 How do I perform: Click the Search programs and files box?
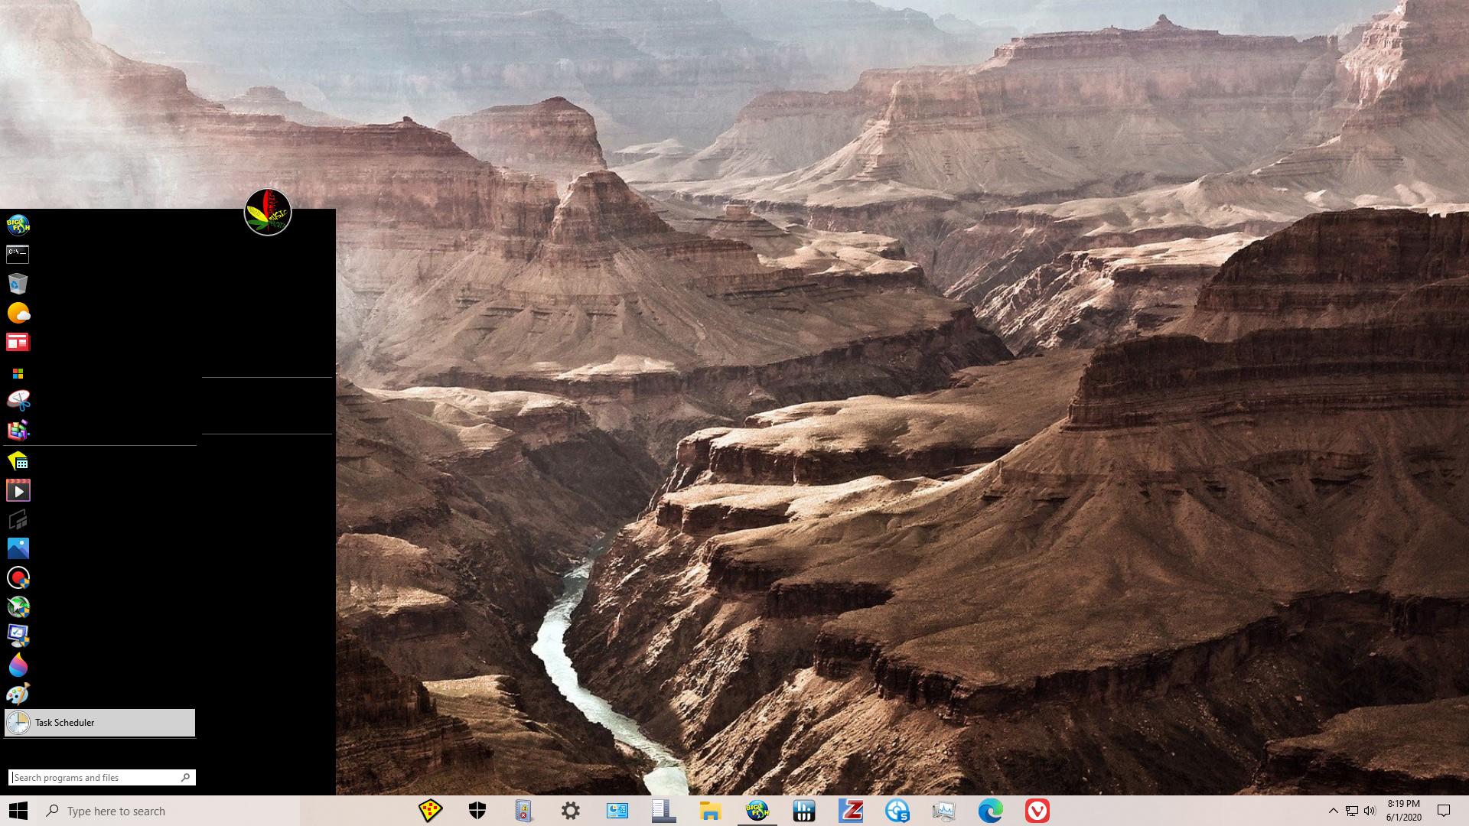tap(96, 778)
